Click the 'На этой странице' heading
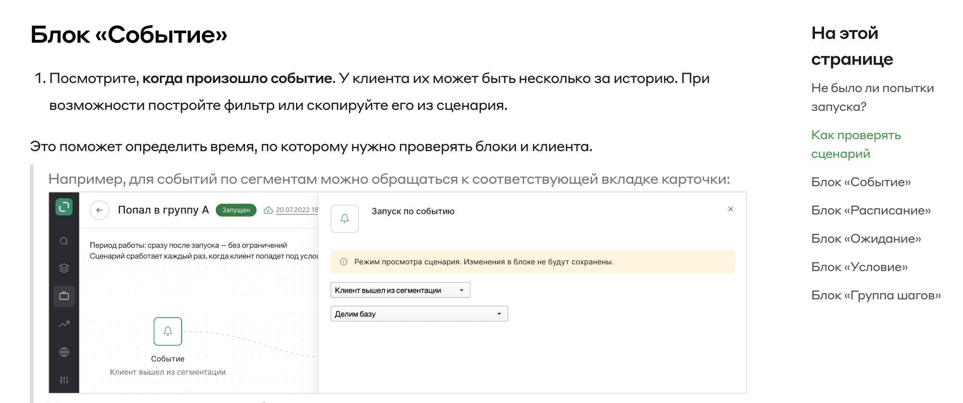 coord(852,46)
